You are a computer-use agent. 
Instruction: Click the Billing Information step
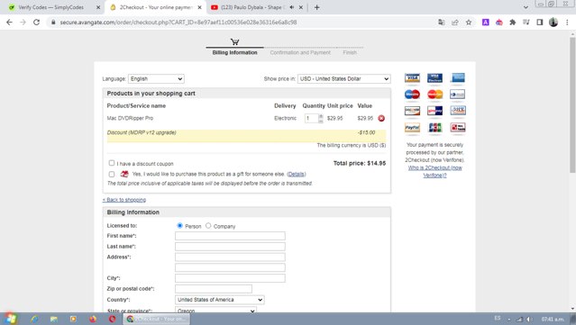coord(234,53)
